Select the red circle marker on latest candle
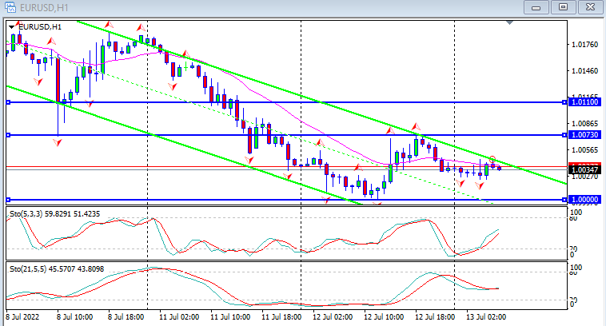The image size is (606, 326). coord(492,159)
